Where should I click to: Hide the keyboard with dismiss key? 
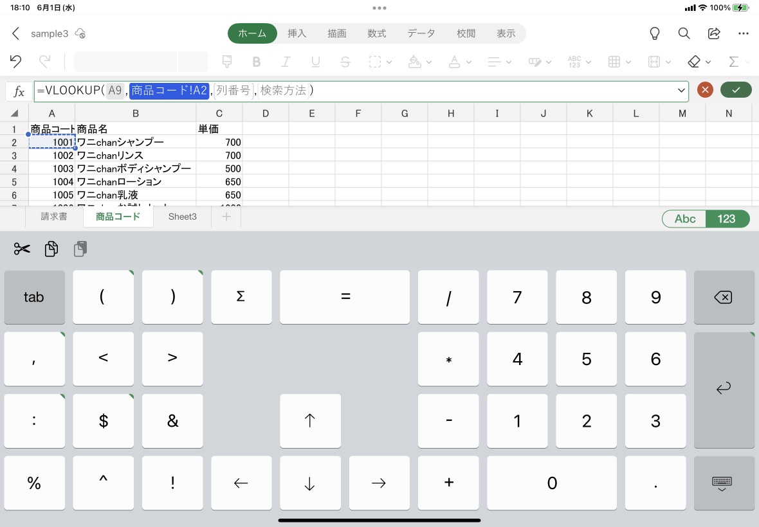[724, 483]
